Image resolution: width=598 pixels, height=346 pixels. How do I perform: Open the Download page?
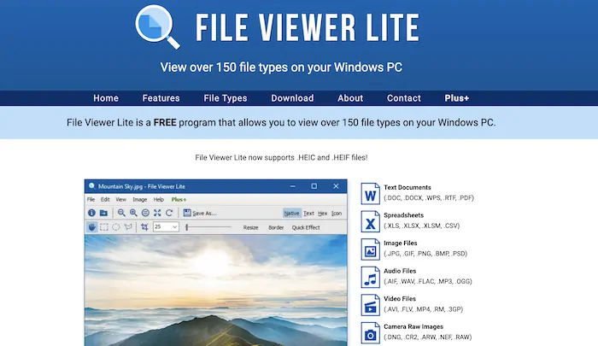292,98
